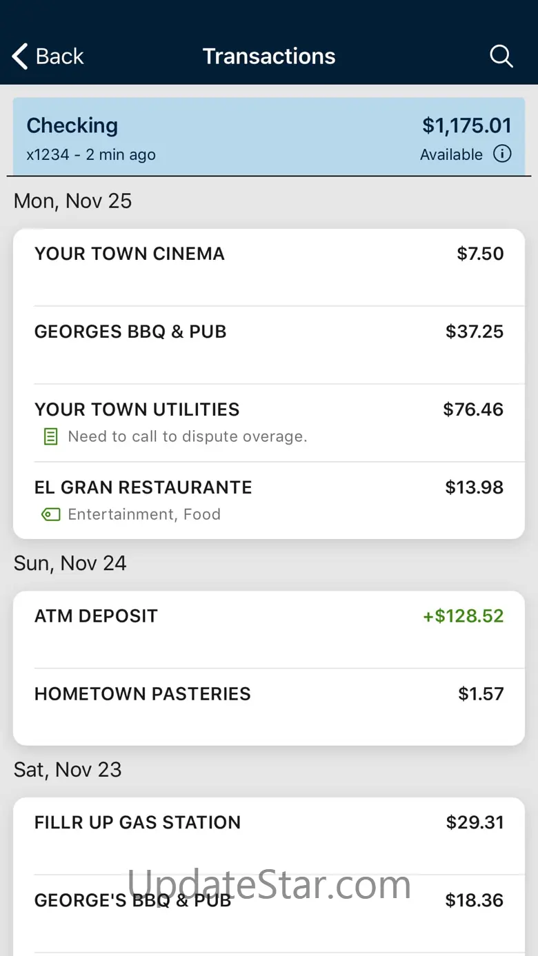538x956 pixels.
Task: Tap the back chevron arrow icon
Action: tap(20, 57)
